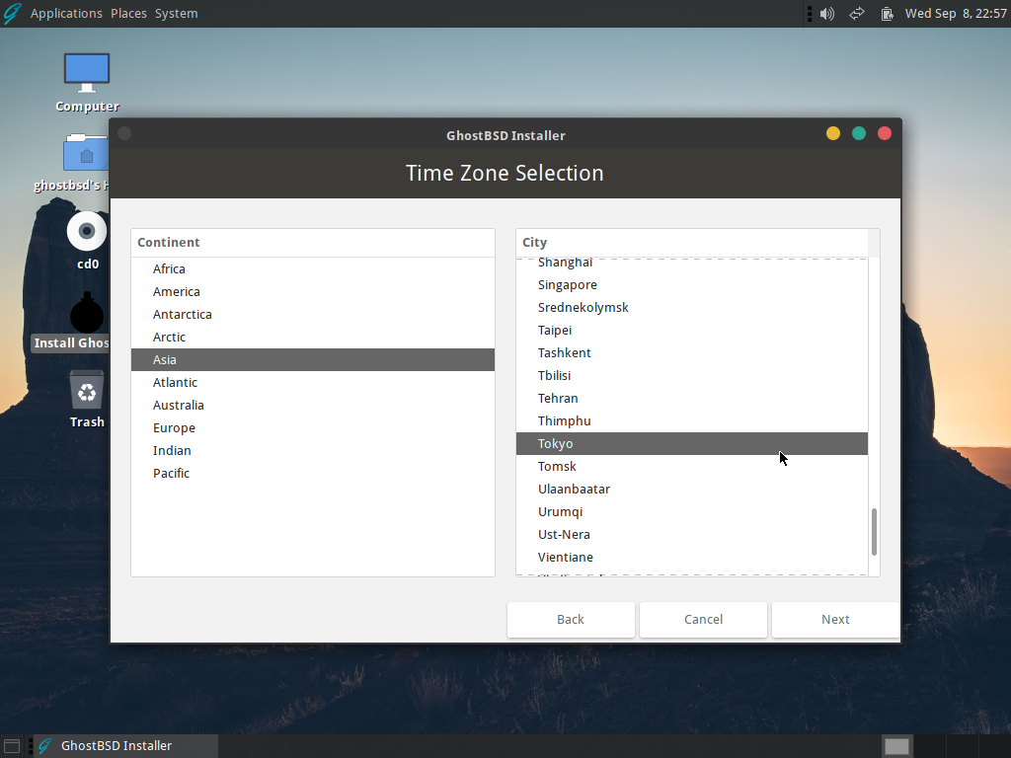1011x758 pixels.
Task: Select Atlantic in Continent list
Action: click(313, 383)
